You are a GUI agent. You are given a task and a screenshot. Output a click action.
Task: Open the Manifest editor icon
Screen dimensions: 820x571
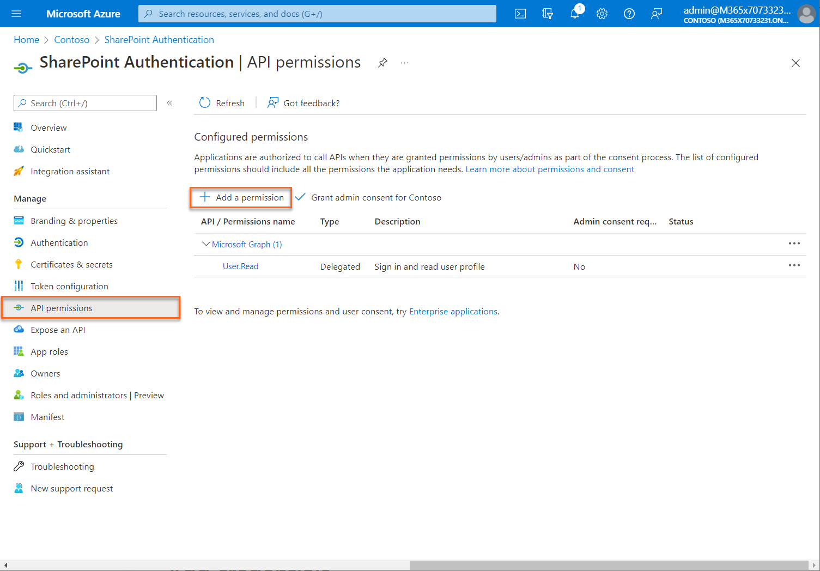[x=19, y=417]
